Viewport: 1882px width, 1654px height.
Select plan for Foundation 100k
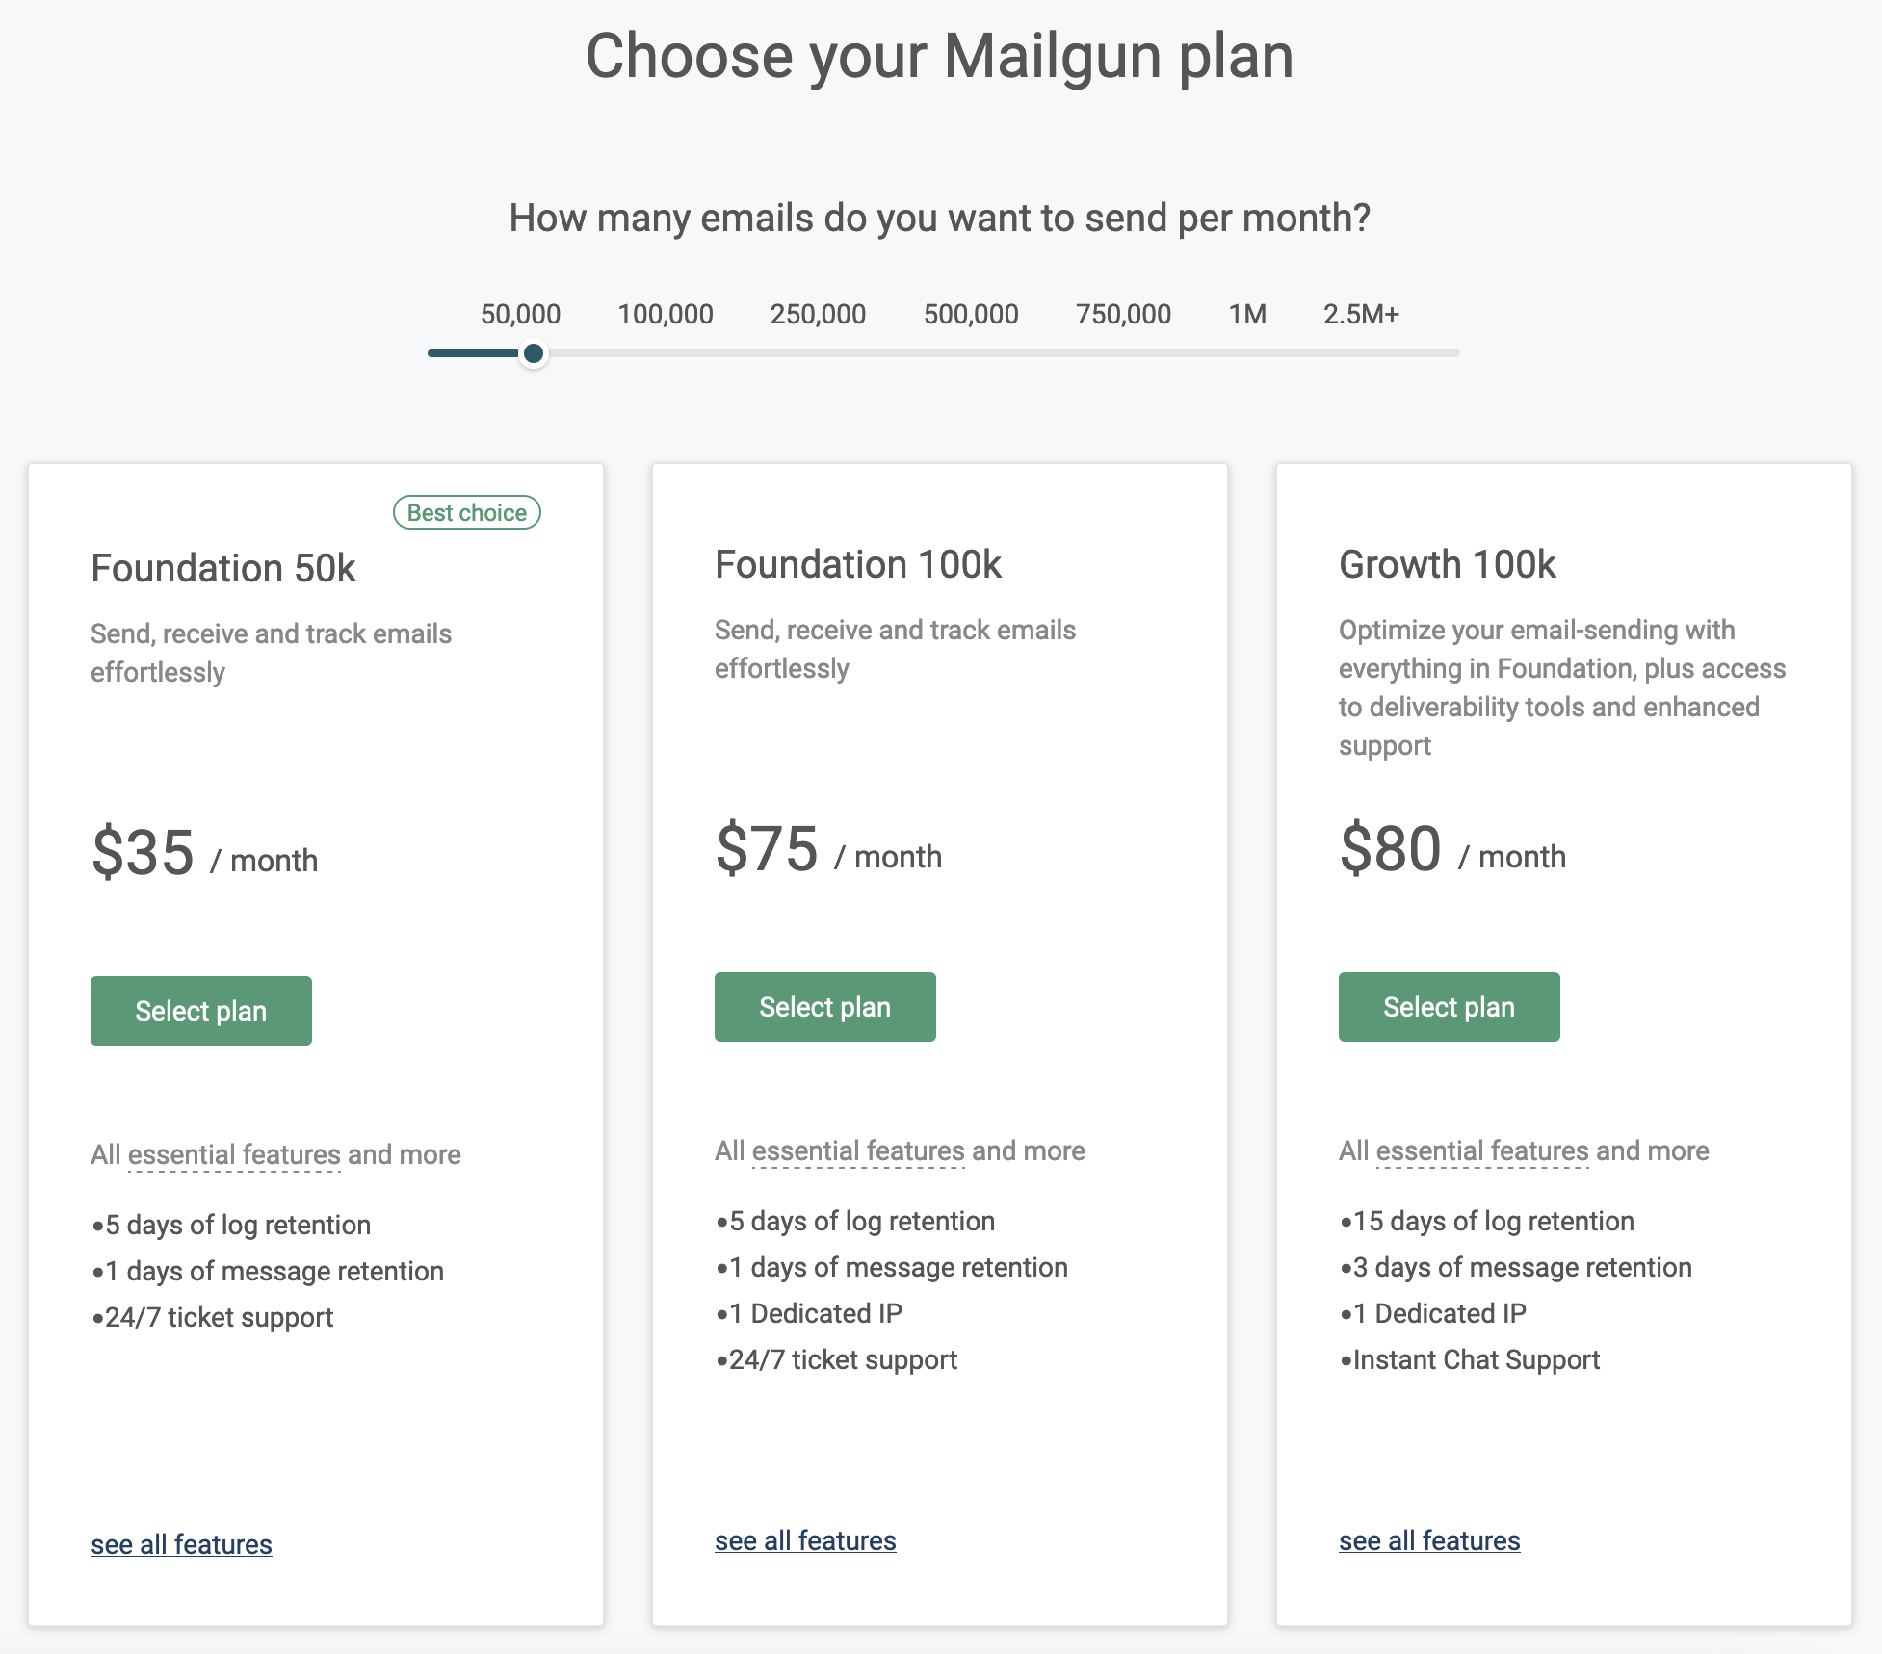tap(824, 1006)
